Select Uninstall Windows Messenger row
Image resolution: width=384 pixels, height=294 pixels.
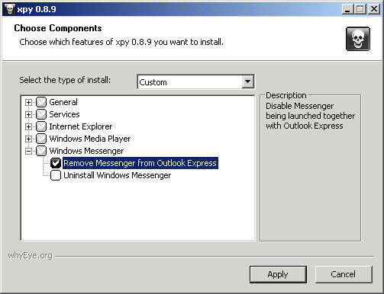118,175
